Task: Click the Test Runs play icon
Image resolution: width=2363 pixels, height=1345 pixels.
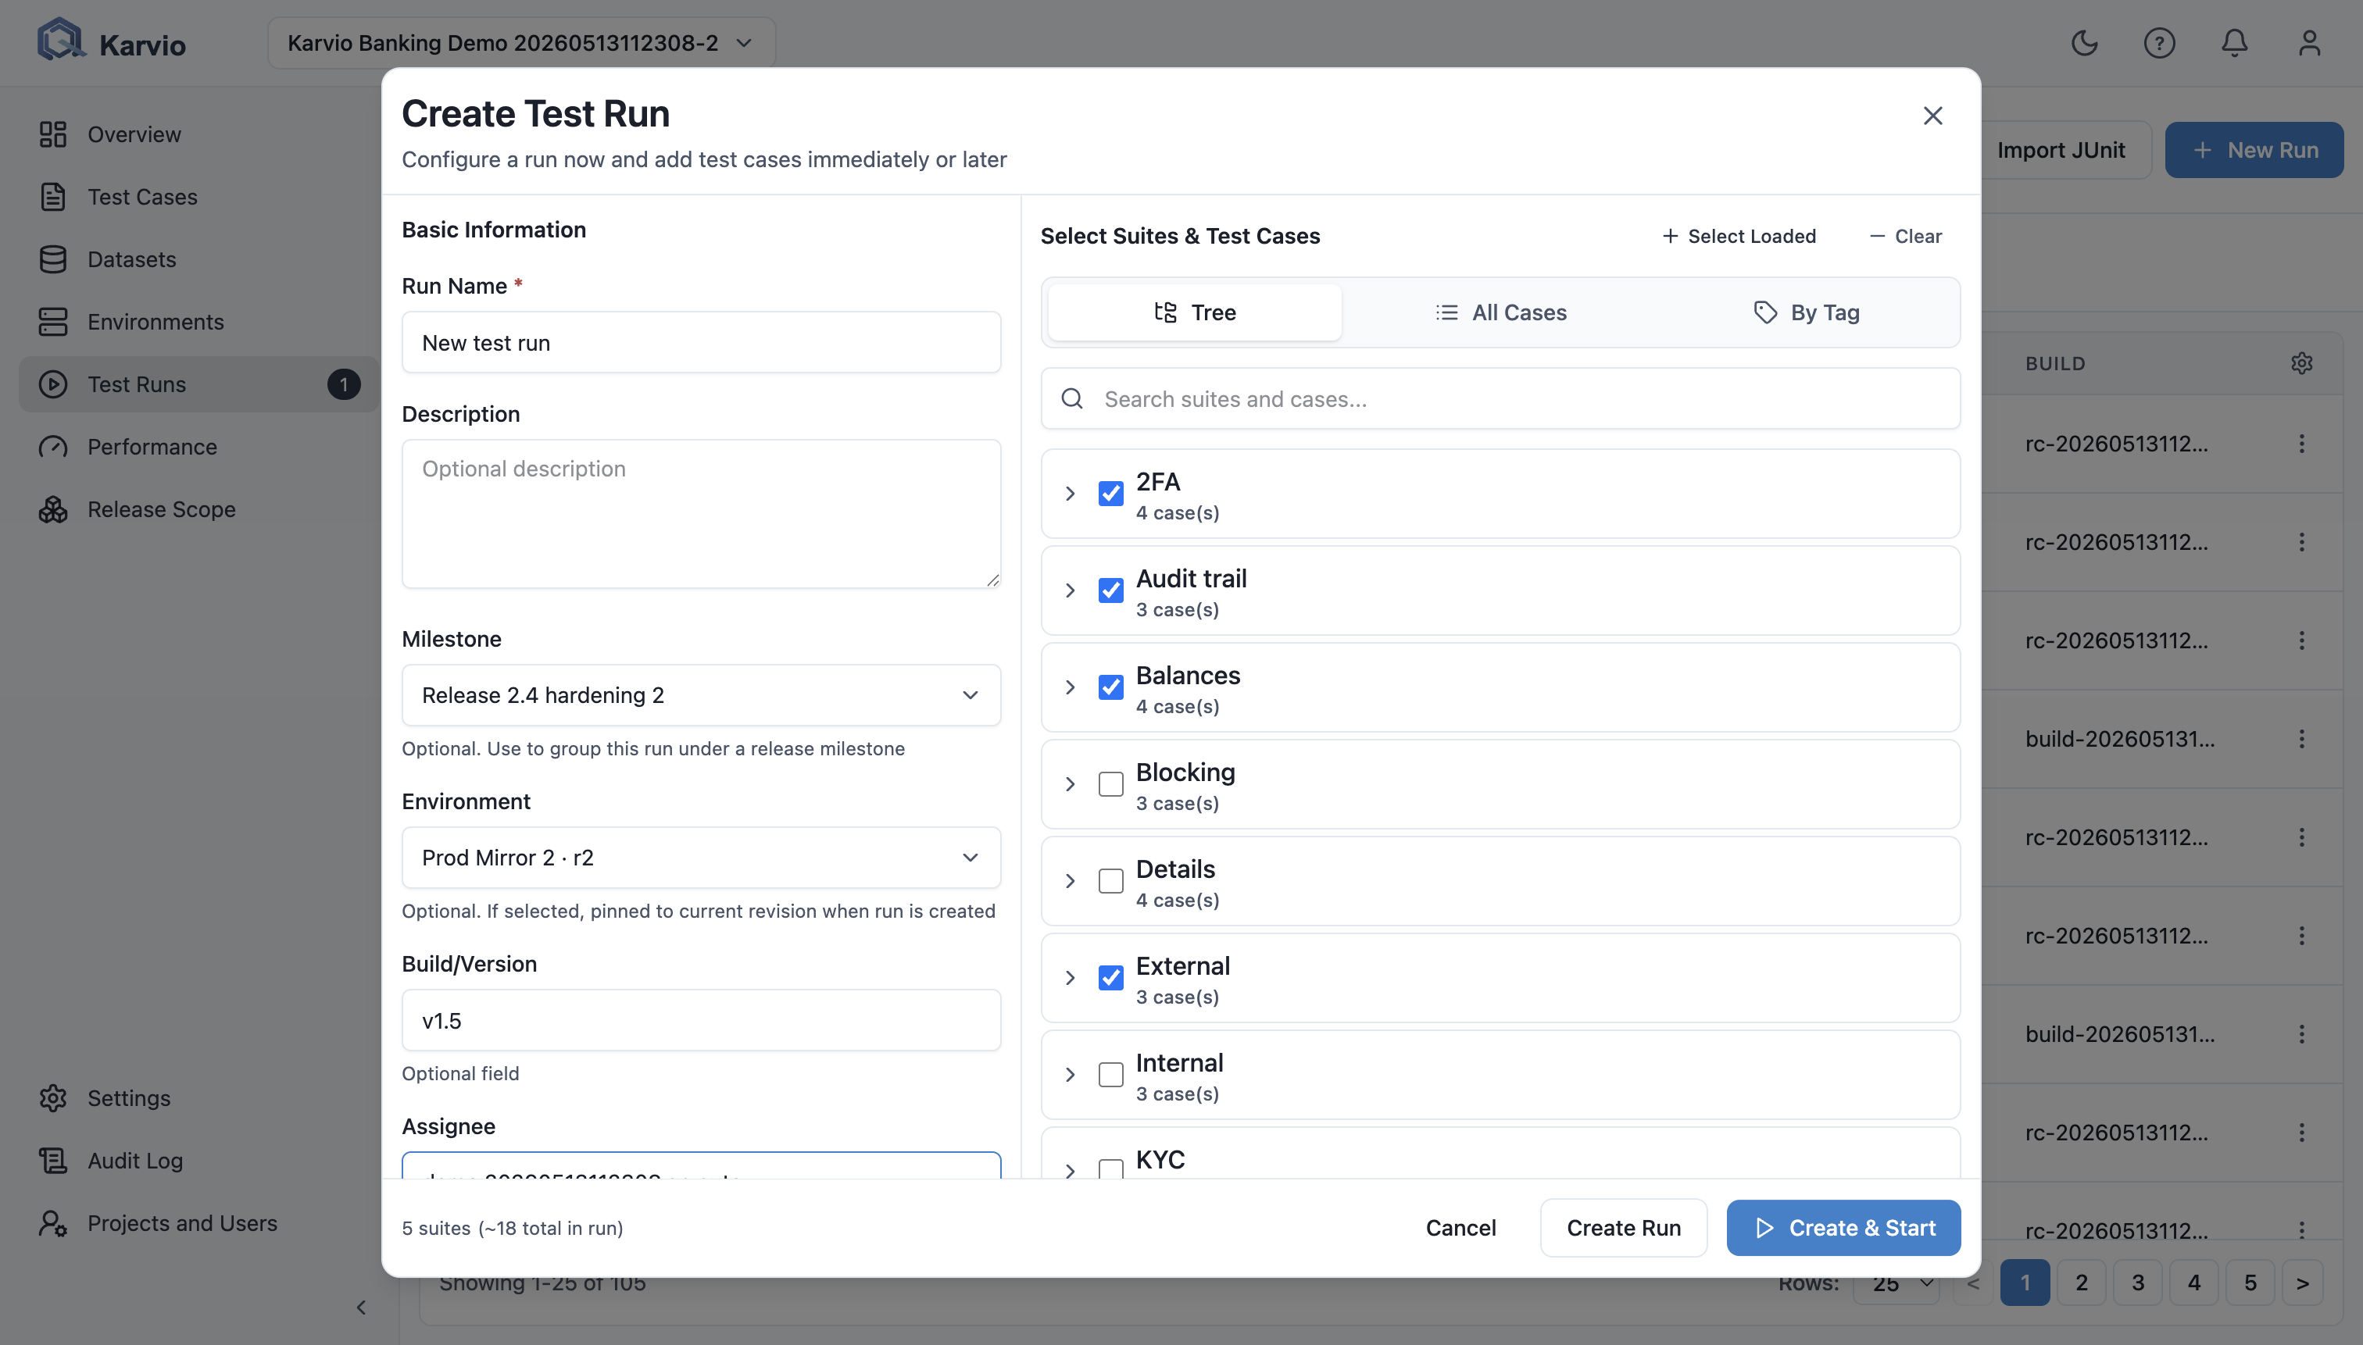Action: coord(52,384)
